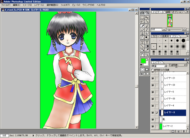Open the blend mode 乗算 dropdown
This screenshot has height=138, width=190.
pyautogui.click(x=166, y=66)
